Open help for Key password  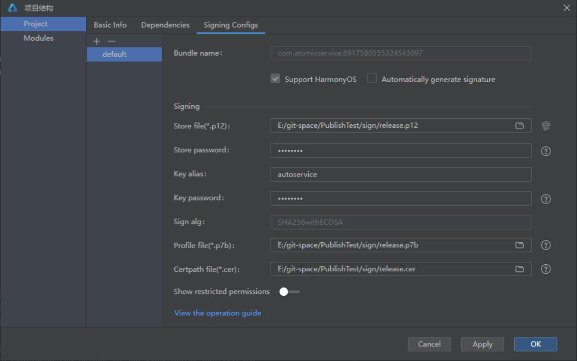(x=546, y=199)
